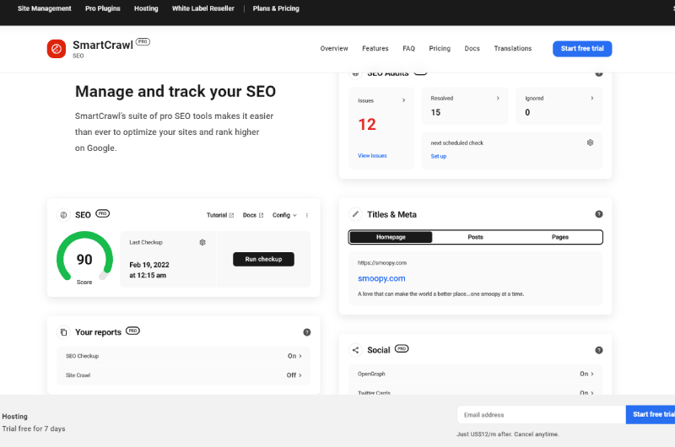Click the Social help icon
675x447 pixels.
(599, 350)
